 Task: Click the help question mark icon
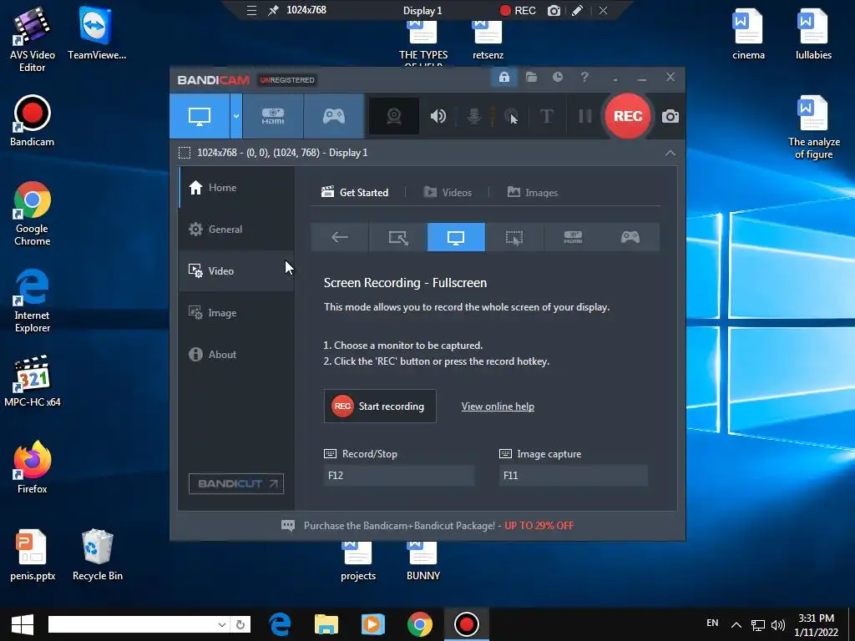pyautogui.click(x=584, y=78)
